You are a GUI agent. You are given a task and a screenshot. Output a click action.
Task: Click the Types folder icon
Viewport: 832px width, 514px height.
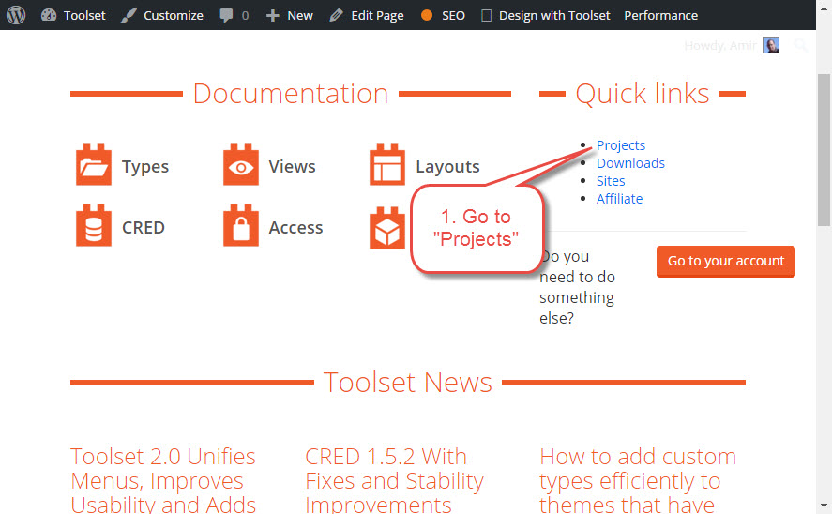coord(94,164)
